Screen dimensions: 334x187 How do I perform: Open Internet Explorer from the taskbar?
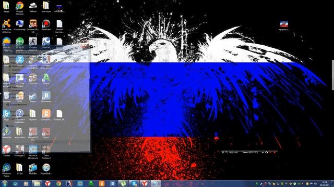click(15, 183)
